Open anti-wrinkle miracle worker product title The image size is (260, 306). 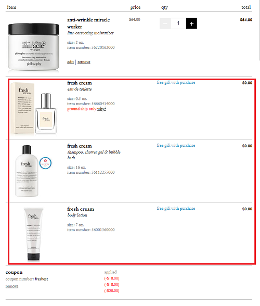pyautogui.click(x=88, y=23)
